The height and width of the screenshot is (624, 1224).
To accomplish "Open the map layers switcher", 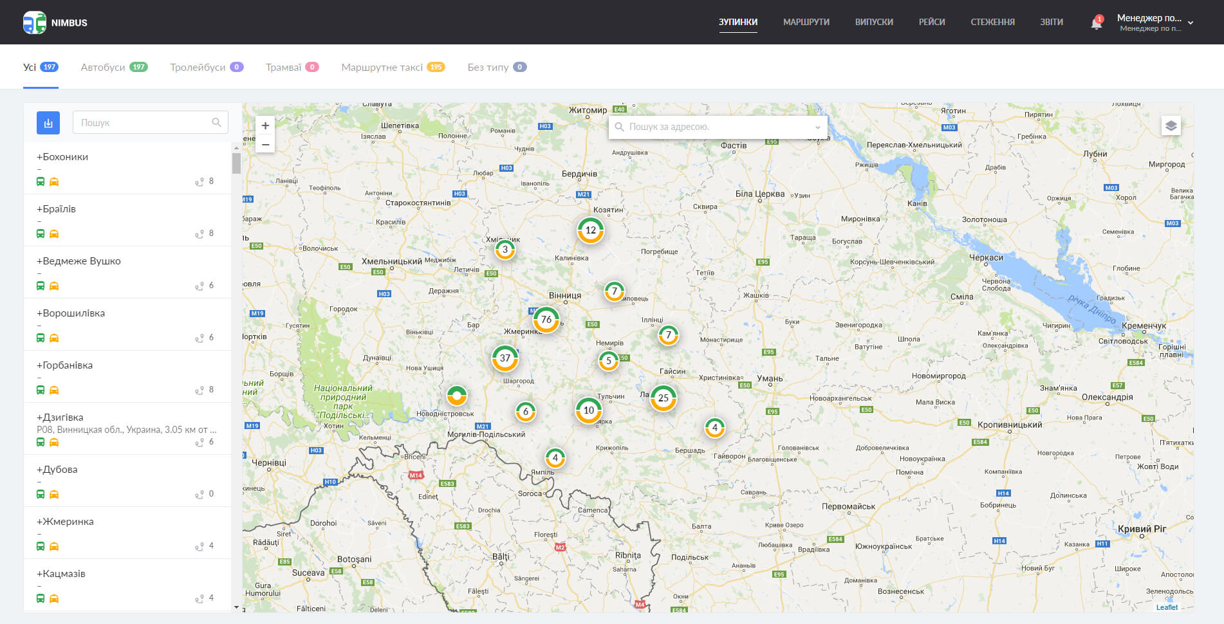I will click(x=1171, y=126).
